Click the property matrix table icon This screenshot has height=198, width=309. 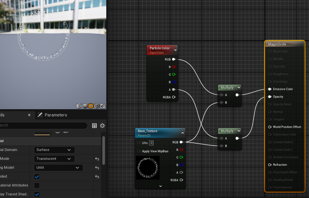(94, 126)
